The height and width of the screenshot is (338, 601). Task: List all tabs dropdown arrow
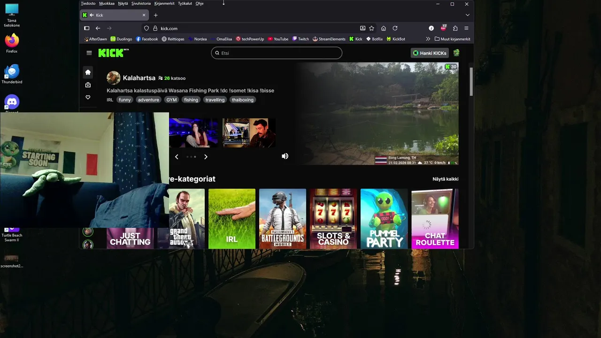pos(467,15)
